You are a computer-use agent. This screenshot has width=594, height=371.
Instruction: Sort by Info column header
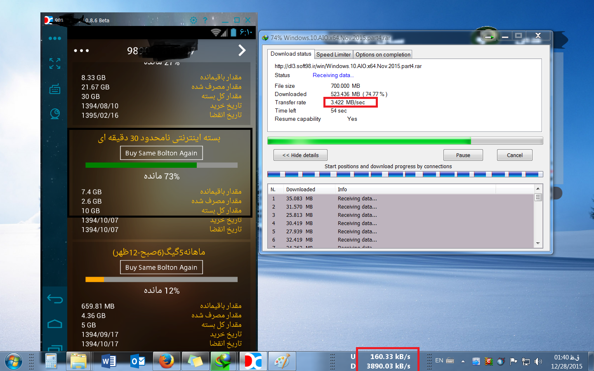click(x=415, y=189)
